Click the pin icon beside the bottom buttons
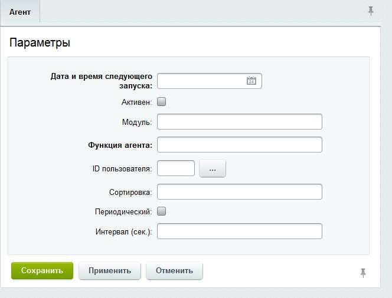This screenshot has width=392, height=298. [x=363, y=273]
